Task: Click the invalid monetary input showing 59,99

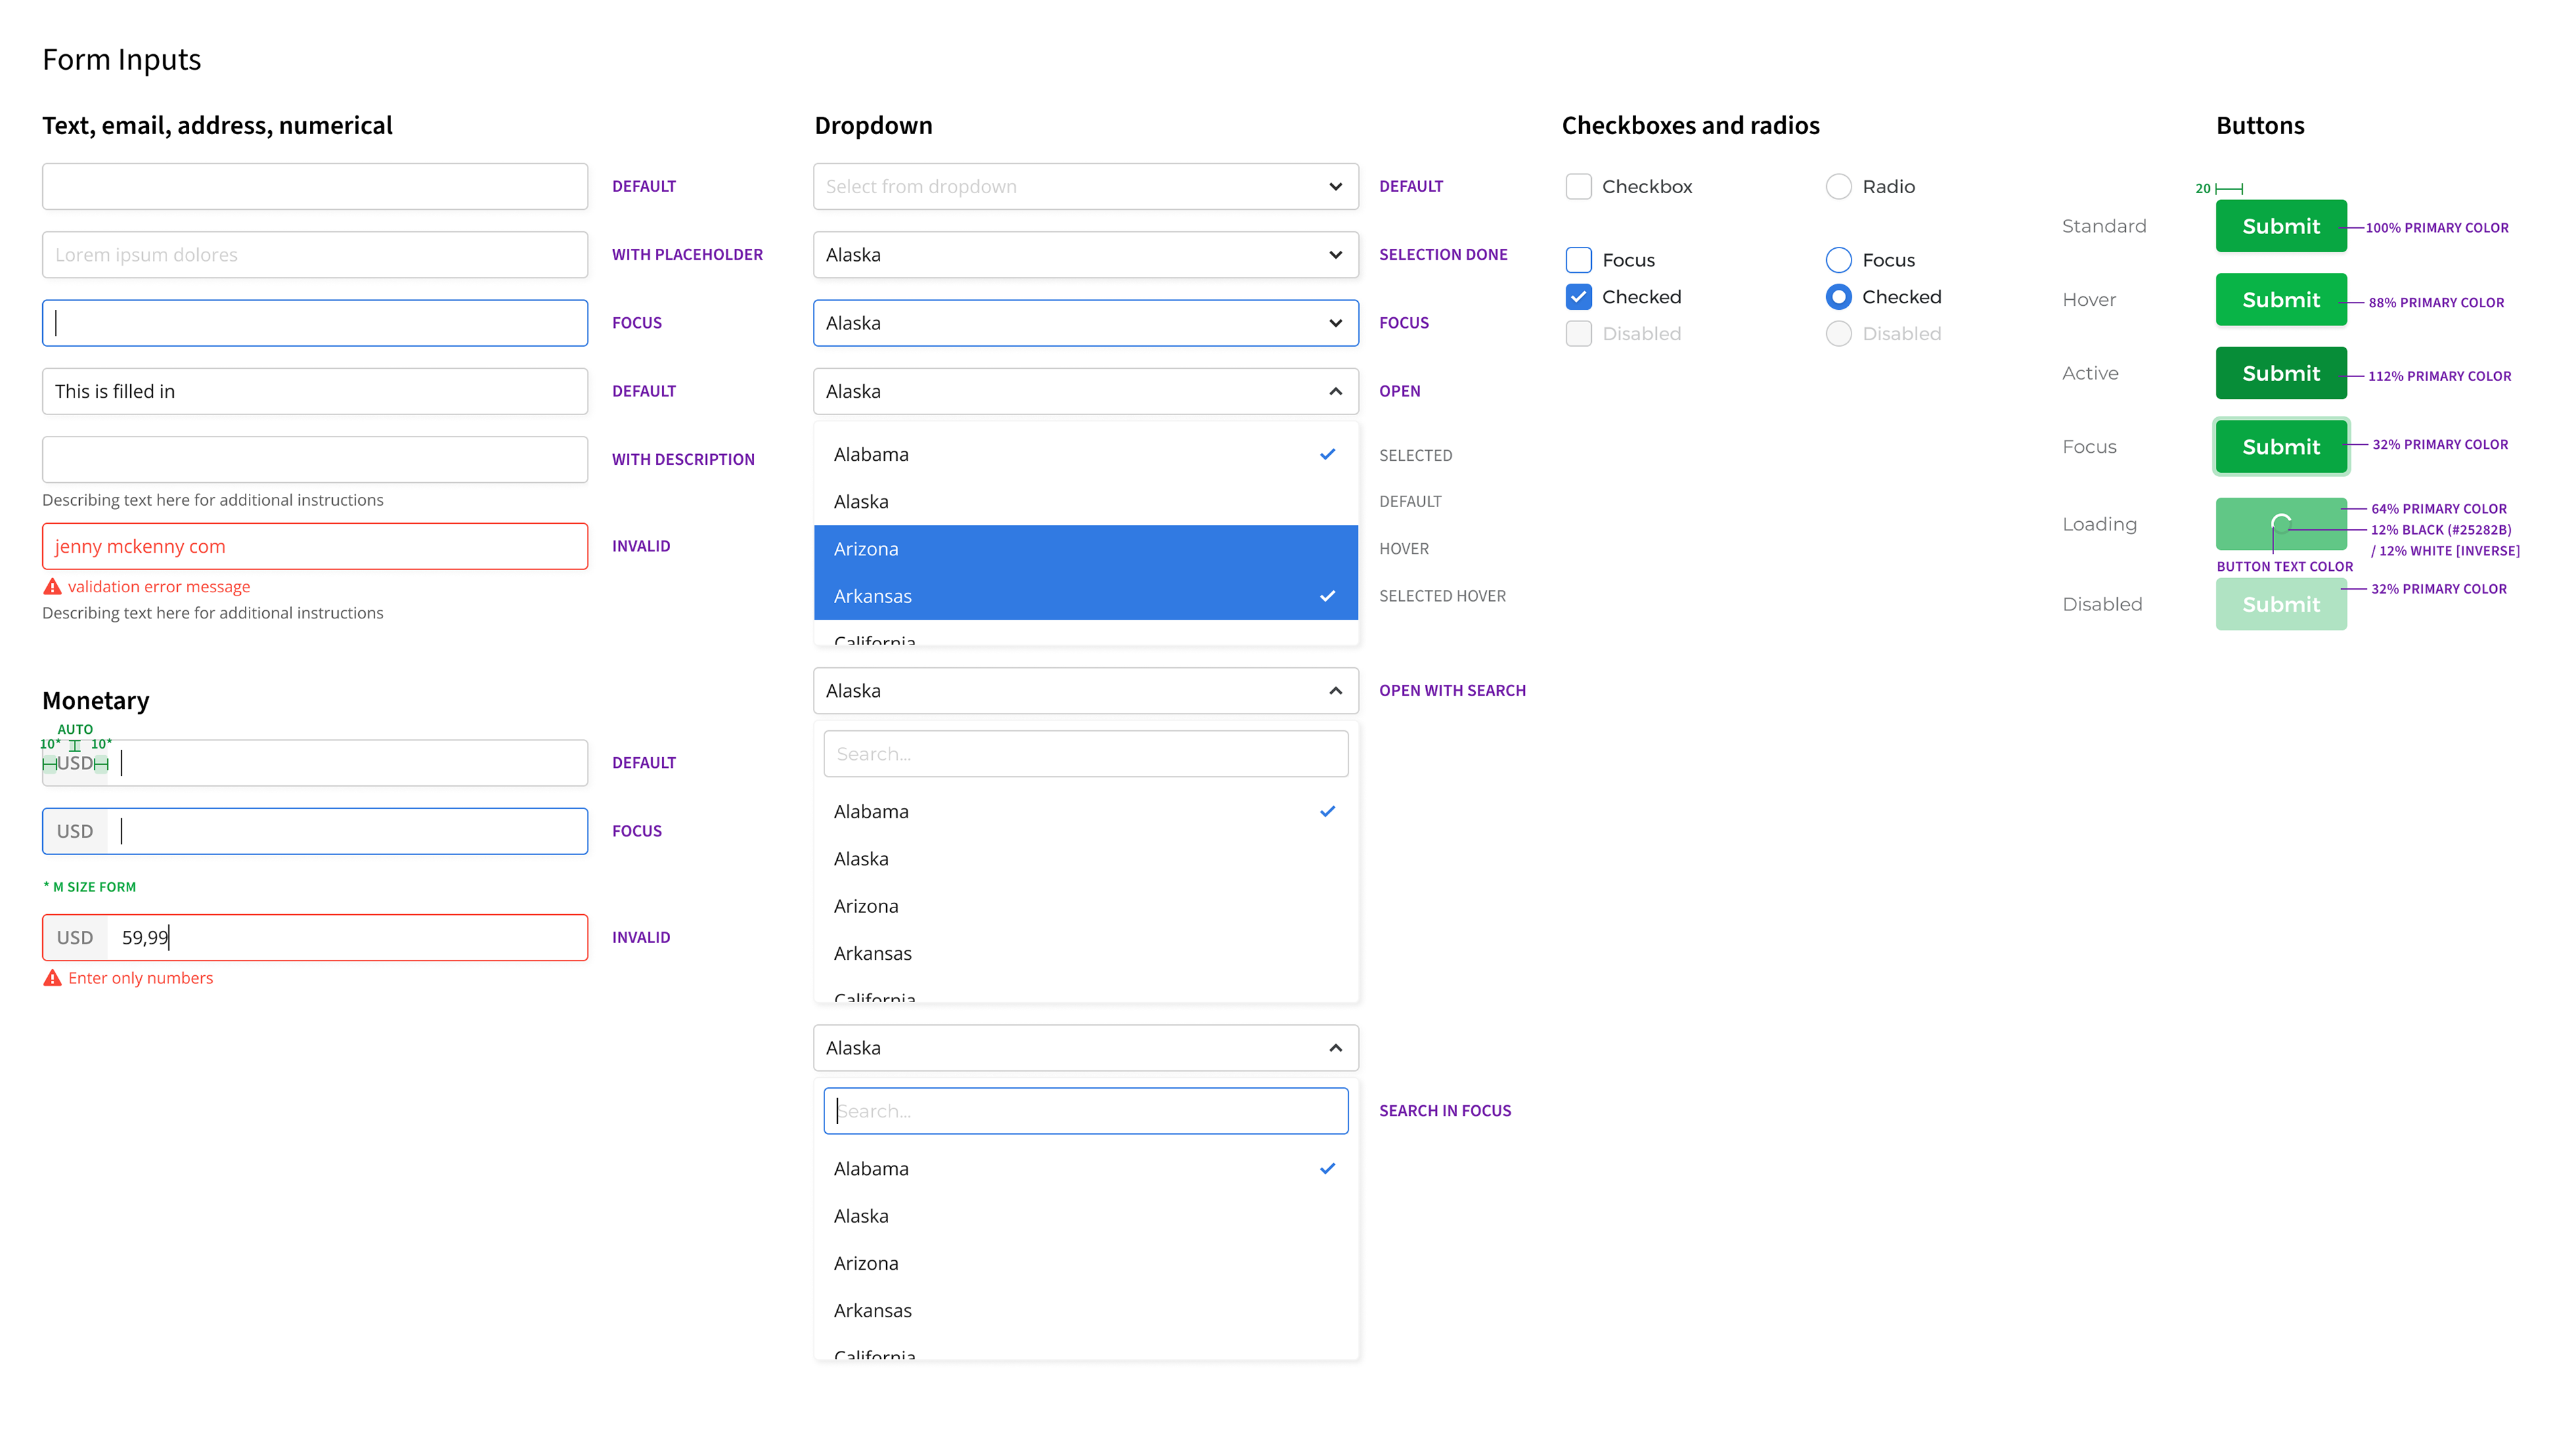Action: click(315, 937)
